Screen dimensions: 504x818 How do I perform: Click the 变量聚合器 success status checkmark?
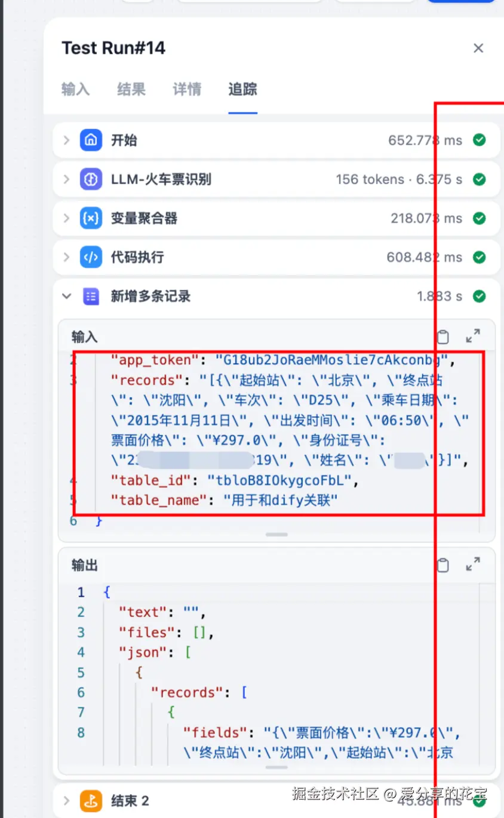click(479, 218)
